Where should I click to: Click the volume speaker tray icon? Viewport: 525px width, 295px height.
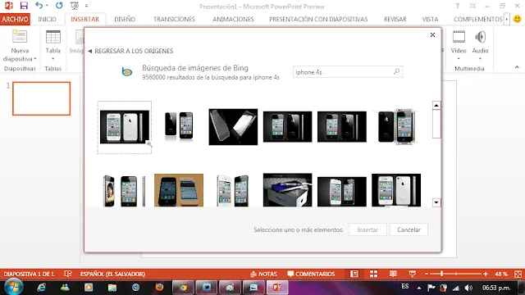(468, 288)
